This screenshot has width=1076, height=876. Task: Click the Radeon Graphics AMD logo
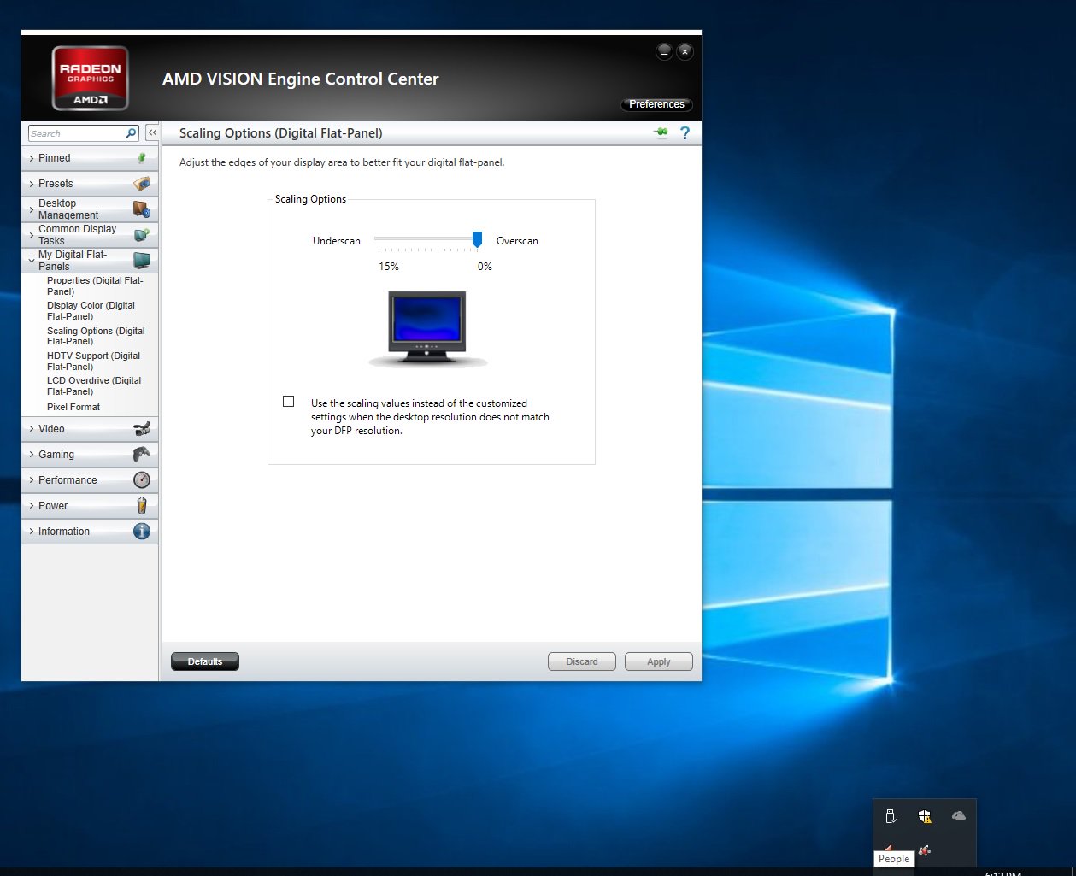[91, 79]
